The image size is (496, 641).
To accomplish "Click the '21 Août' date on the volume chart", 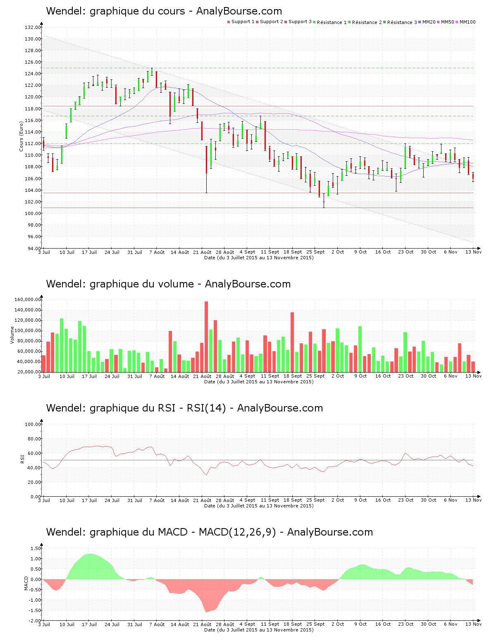I will (x=203, y=376).
